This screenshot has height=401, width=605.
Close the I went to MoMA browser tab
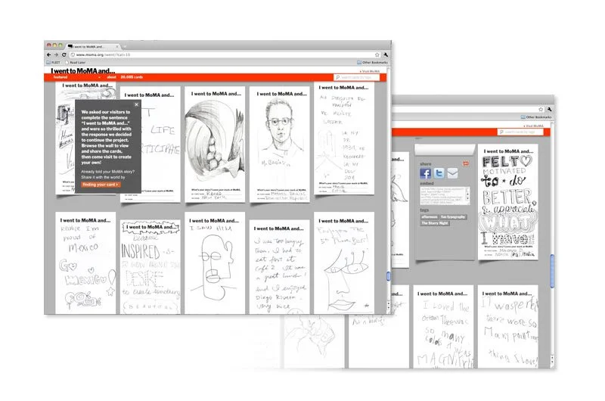(117, 47)
